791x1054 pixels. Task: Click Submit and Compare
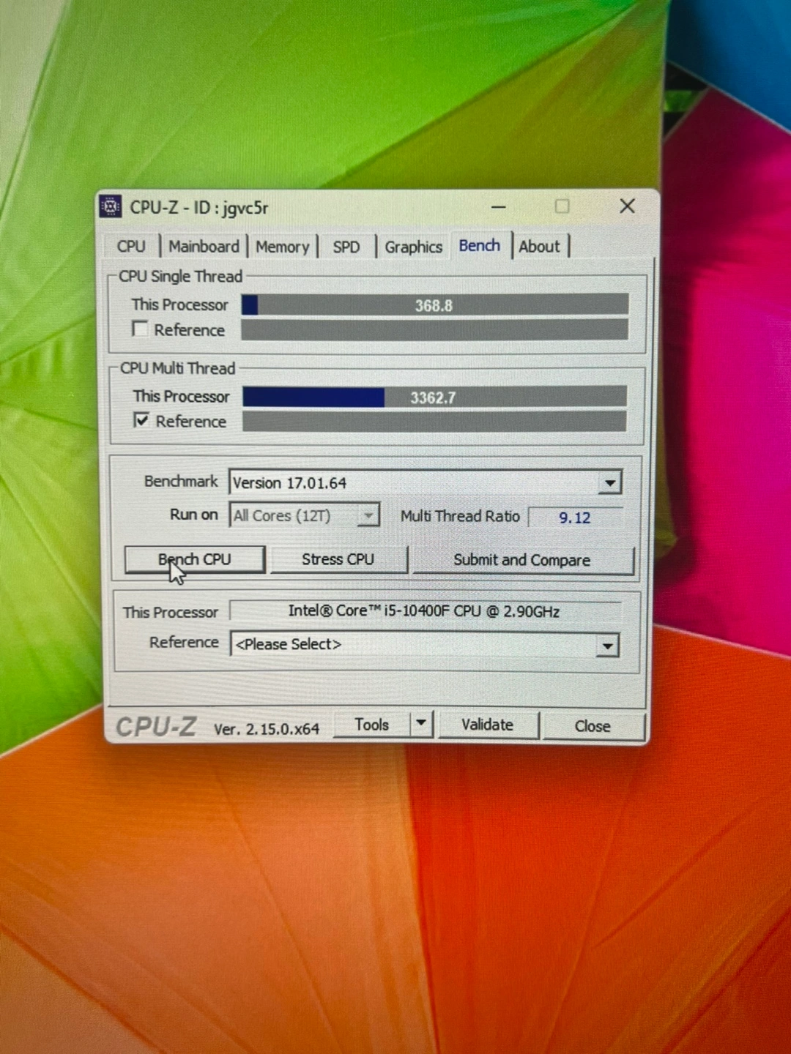click(522, 561)
